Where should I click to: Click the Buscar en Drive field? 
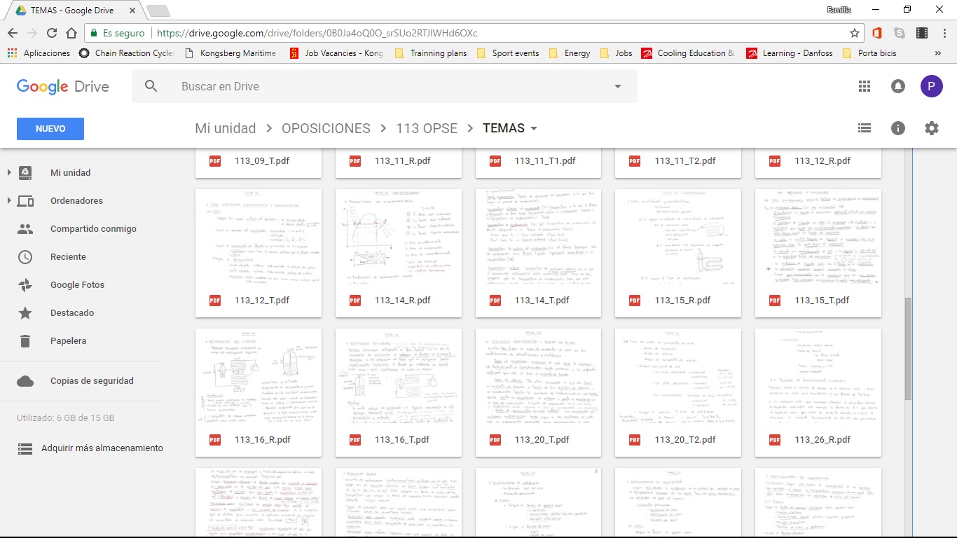(x=385, y=86)
